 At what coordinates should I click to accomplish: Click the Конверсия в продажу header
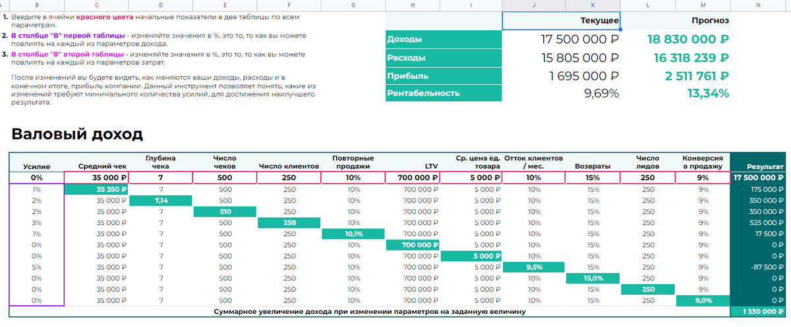(703, 162)
